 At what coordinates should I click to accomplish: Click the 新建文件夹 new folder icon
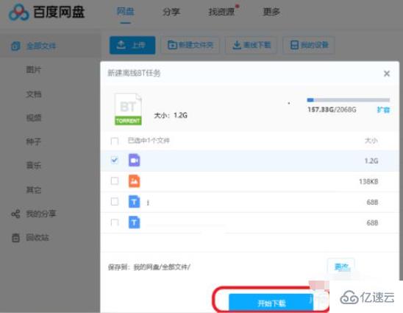click(172, 45)
